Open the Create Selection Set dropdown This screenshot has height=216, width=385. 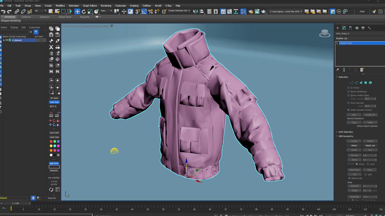pyautogui.click(x=179, y=11)
